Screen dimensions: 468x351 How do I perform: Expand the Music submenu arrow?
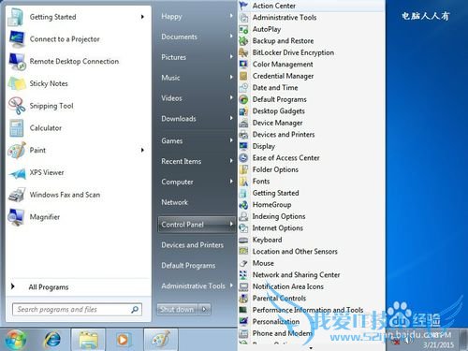[x=231, y=77]
